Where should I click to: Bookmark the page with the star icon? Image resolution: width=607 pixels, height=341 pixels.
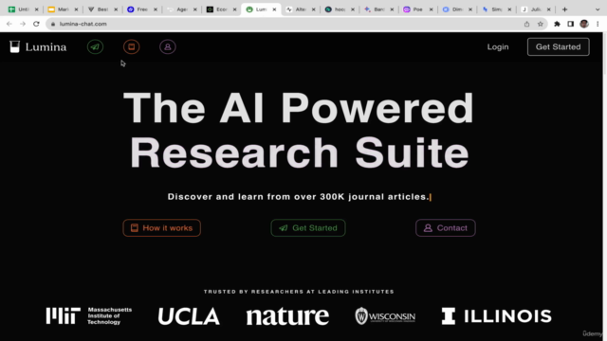tap(541, 24)
